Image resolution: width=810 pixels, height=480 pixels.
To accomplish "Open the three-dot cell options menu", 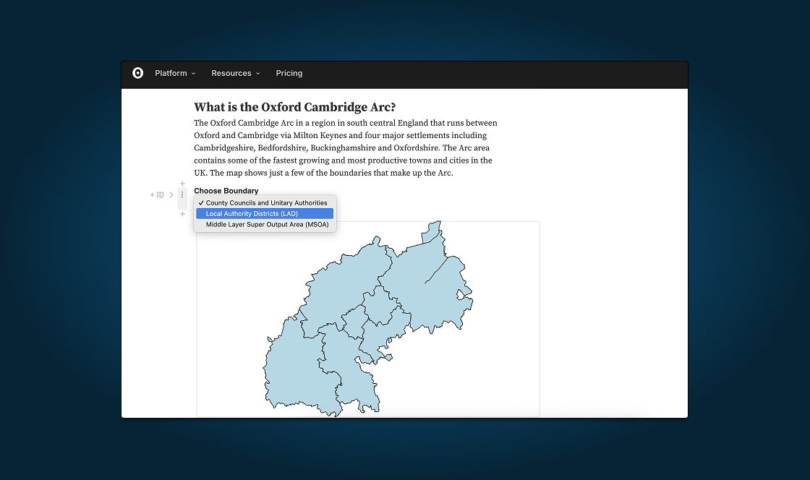I will click(x=182, y=194).
